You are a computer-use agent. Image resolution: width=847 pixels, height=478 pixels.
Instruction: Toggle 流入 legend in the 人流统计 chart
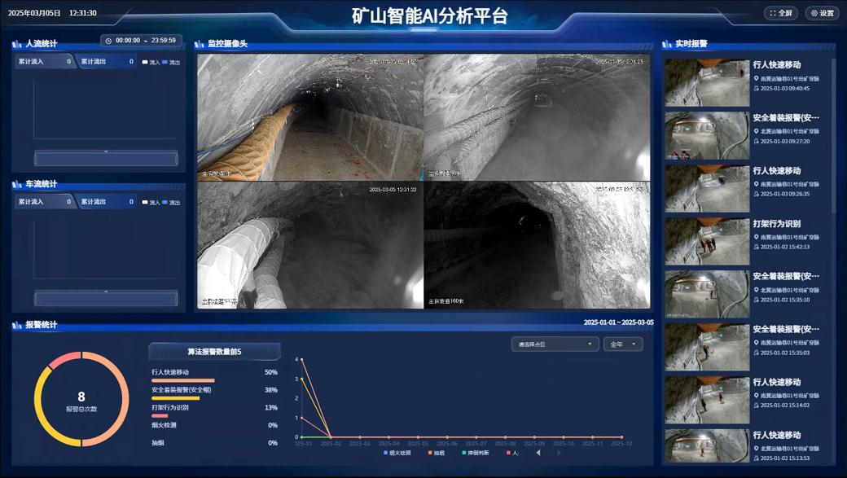(151, 62)
